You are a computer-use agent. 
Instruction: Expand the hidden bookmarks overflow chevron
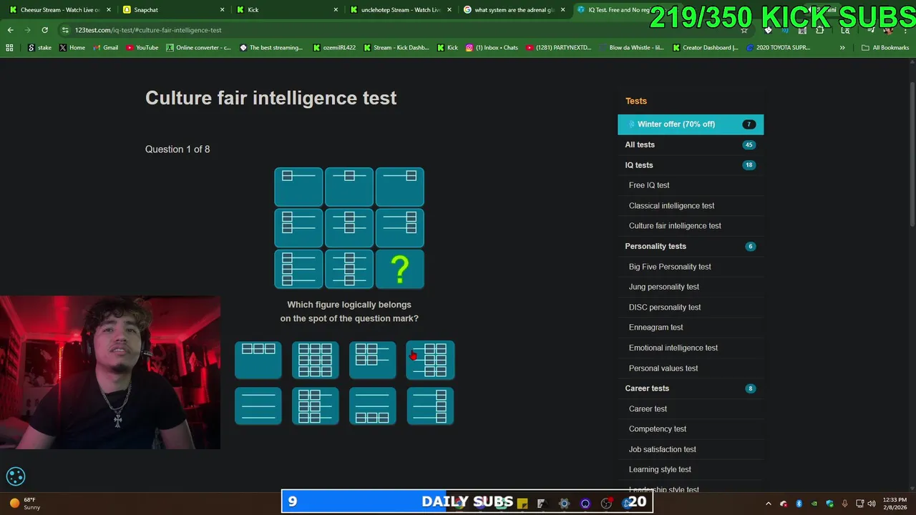pyautogui.click(x=842, y=48)
